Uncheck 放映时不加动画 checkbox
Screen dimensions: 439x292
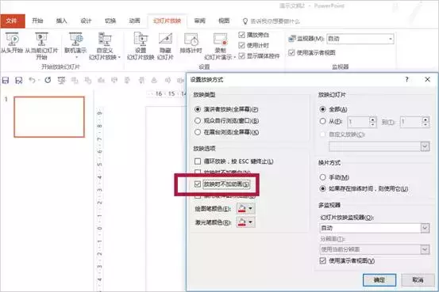198,184
